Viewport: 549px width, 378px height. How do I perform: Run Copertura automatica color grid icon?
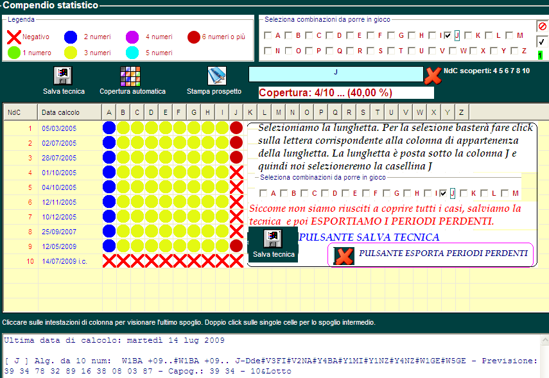130,76
